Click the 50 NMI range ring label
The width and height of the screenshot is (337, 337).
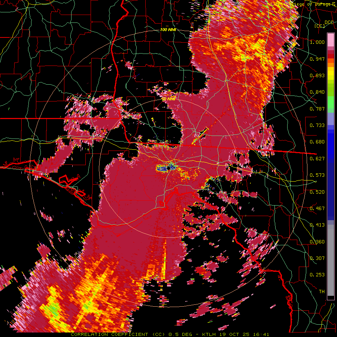[168, 99]
